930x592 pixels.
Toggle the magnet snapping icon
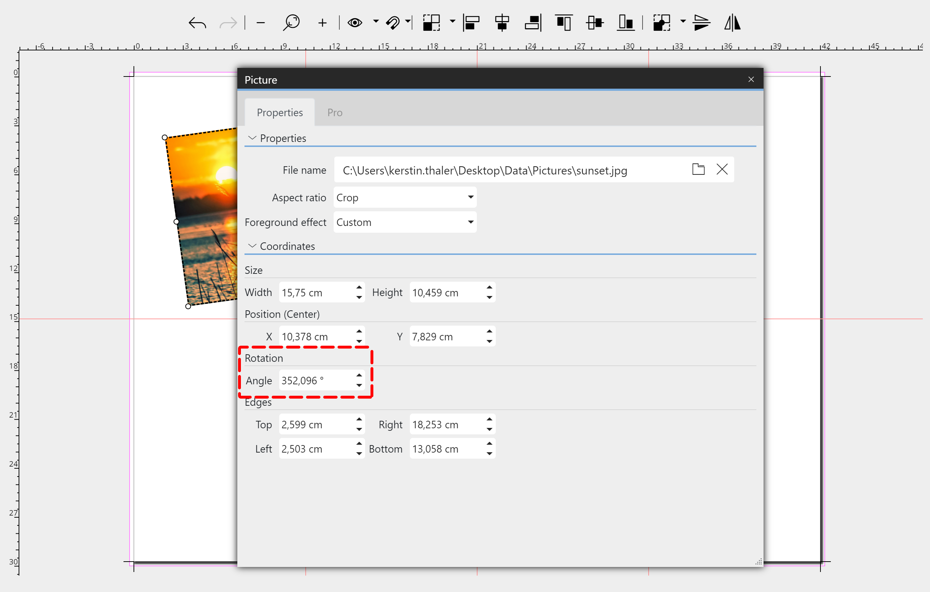(x=393, y=23)
